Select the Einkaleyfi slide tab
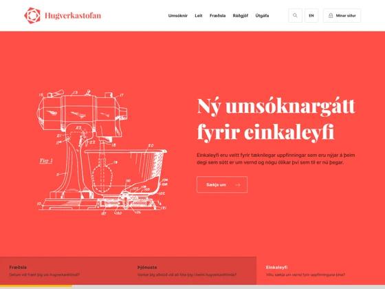The height and width of the screenshot is (289, 385). (320, 271)
